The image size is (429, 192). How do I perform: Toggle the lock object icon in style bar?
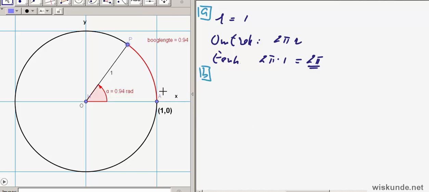[x=58, y=11]
